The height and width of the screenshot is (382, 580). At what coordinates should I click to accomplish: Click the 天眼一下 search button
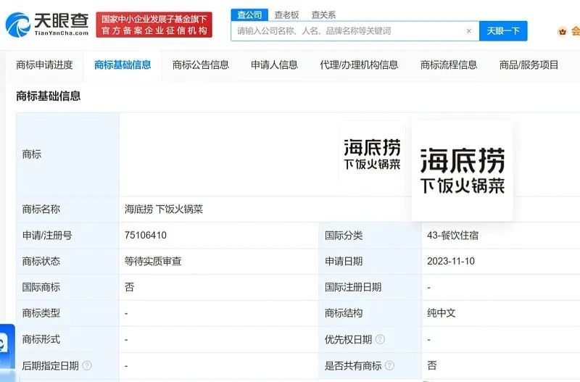coord(503,31)
